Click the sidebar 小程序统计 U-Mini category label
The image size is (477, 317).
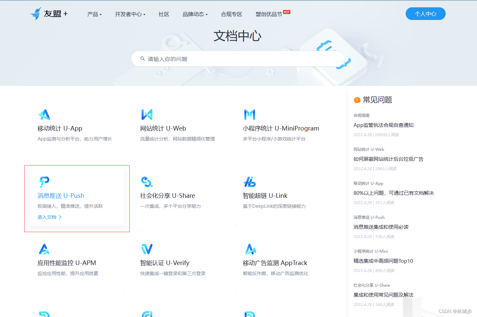371,251
